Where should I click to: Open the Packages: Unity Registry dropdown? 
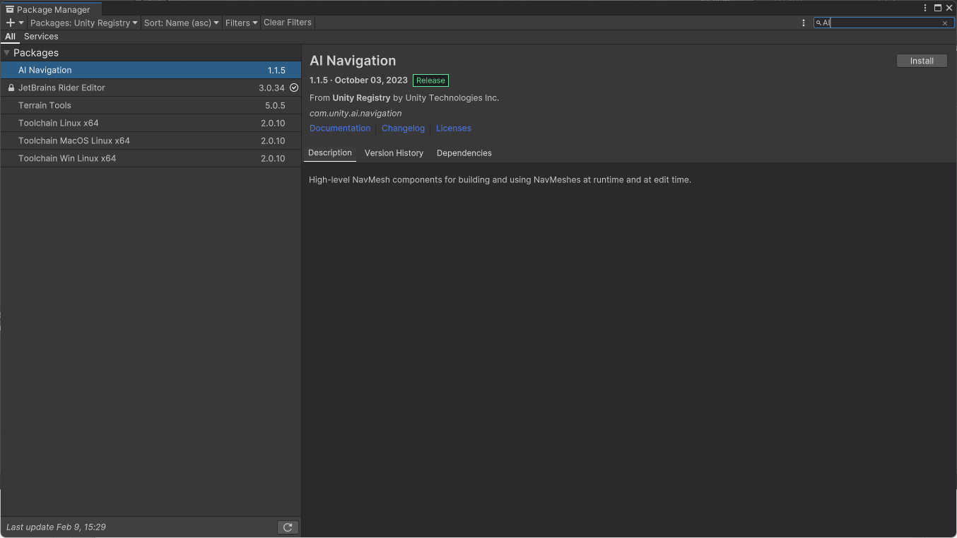(84, 23)
